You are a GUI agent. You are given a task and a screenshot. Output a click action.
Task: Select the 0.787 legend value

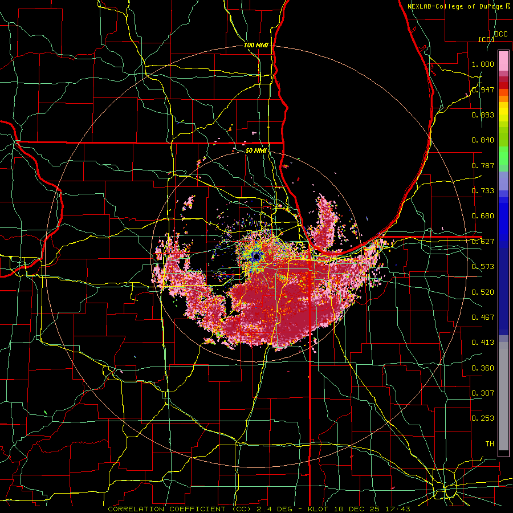point(483,165)
